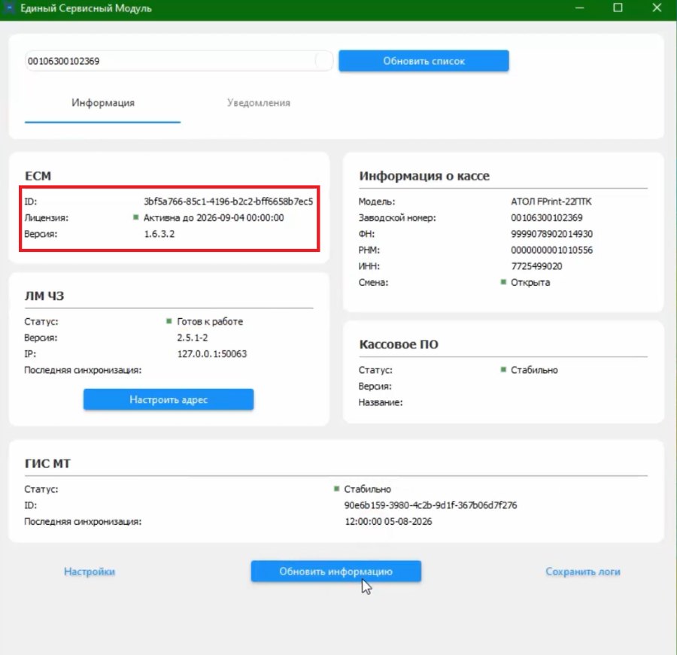Viewport: 677px width, 655px height.
Task: Click the Кассовое ПО status text Стабильно
Action: point(534,370)
